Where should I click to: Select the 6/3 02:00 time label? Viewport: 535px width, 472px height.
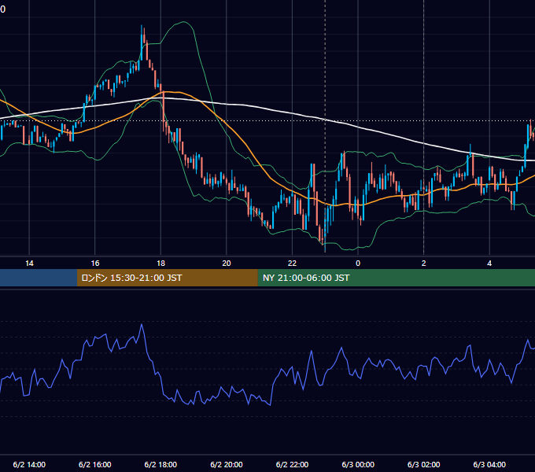pyautogui.click(x=424, y=464)
